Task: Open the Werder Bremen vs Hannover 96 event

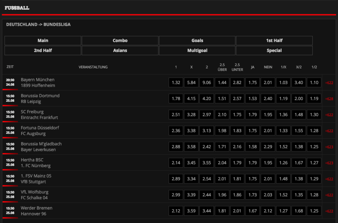Action: (36, 211)
